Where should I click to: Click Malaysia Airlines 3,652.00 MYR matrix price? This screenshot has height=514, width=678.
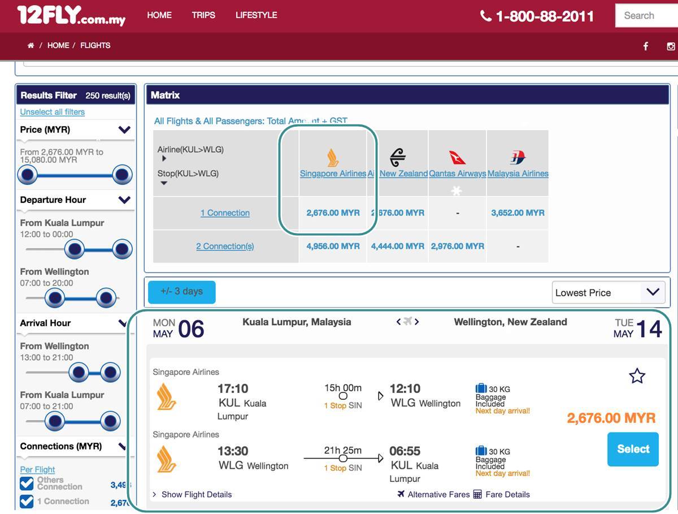tap(518, 213)
